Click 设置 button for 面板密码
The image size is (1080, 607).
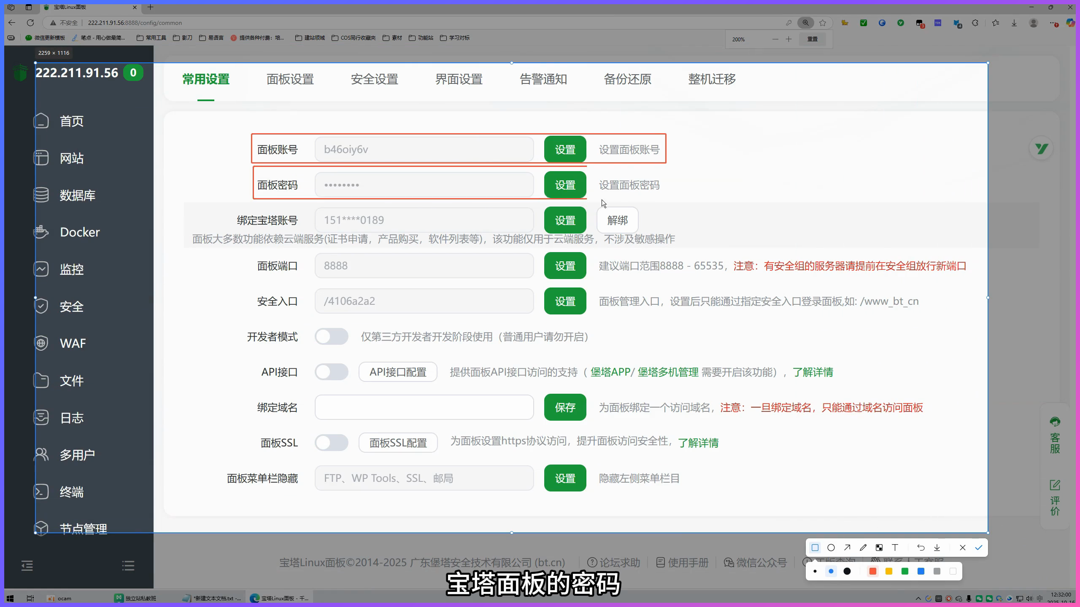[565, 185]
